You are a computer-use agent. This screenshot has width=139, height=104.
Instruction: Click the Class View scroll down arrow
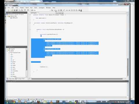click(26, 77)
